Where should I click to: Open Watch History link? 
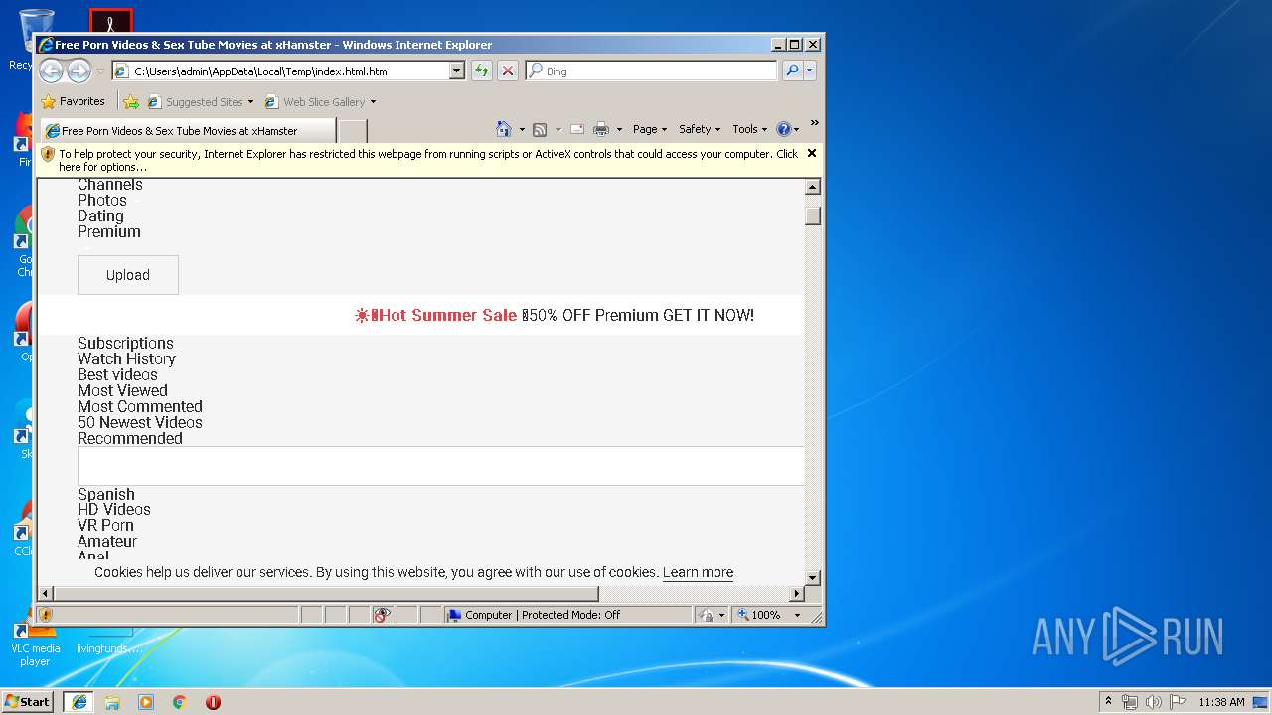[126, 358]
